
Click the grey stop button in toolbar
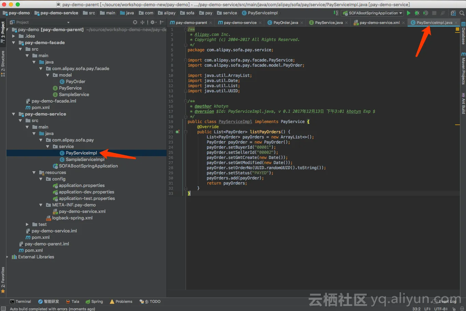click(x=434, y=13)
